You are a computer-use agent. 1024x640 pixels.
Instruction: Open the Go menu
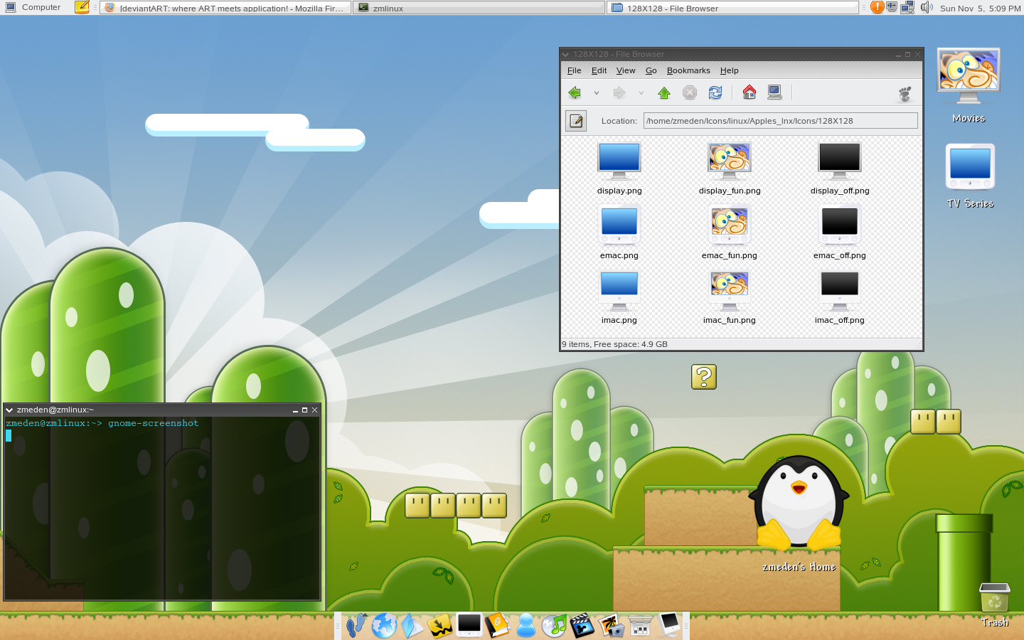tap(651, 70)
